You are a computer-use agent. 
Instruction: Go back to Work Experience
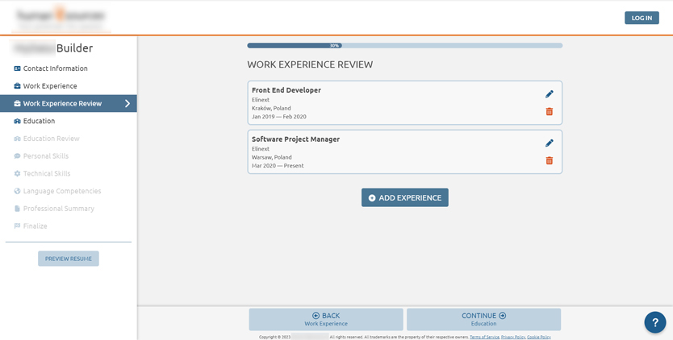(325, 319)
